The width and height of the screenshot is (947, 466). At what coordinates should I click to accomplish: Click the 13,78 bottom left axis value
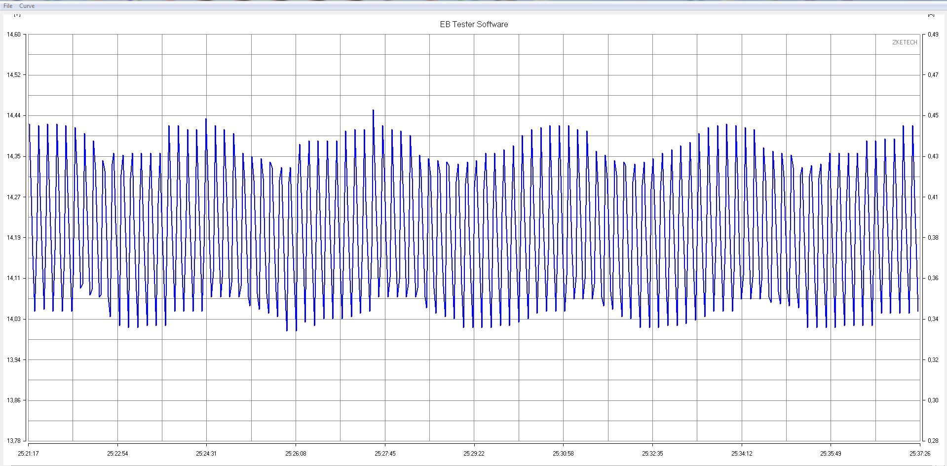(x=14, y=441)
